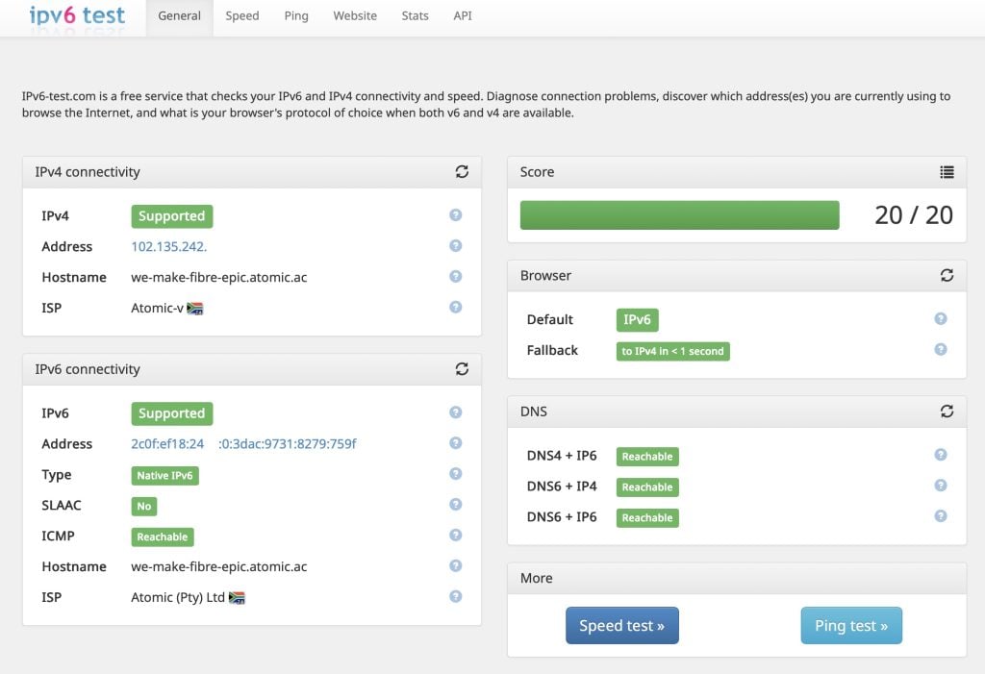
Task: Refresh the Browser panel
Action: click(947, 275)
